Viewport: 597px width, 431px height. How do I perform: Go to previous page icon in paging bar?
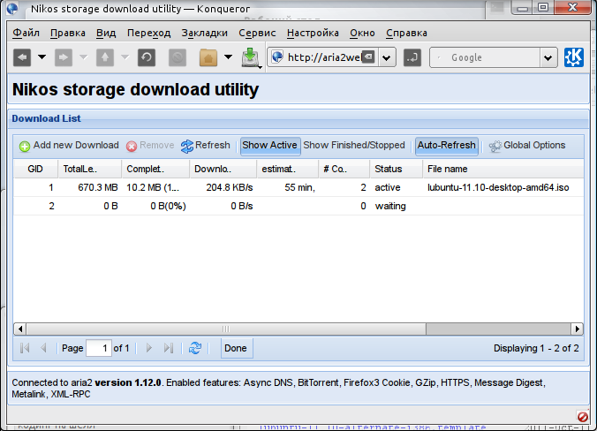[43, 348]
